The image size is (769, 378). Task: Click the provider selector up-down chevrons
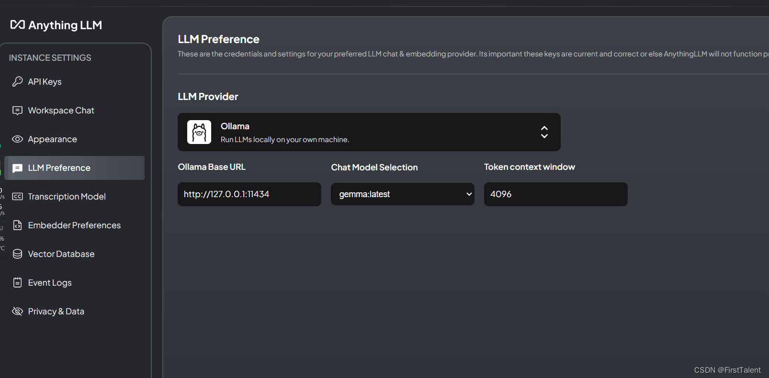(x=544, y=132)
